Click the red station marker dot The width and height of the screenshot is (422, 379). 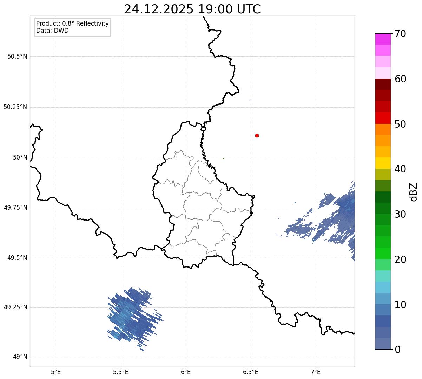pyautogui.click(x=257, y=135)
